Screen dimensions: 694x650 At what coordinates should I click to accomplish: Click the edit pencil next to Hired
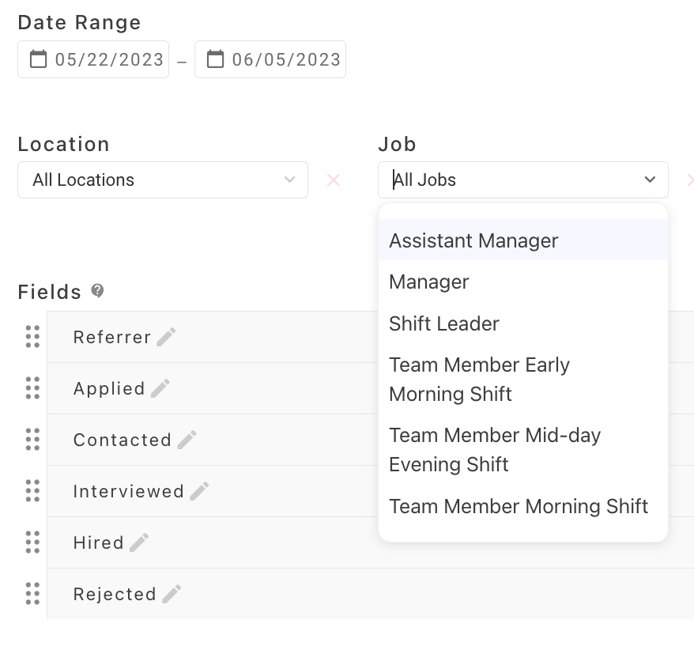point(139,543)
